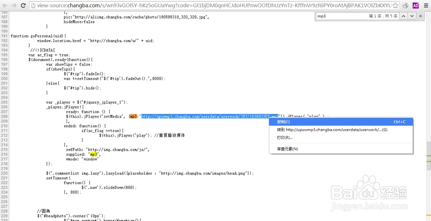
Task: Bookmark this page with the star icon
Action: (x=395, y=5)
